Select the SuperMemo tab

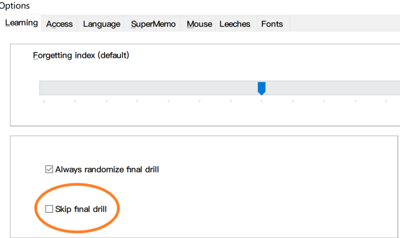point(153,24)
